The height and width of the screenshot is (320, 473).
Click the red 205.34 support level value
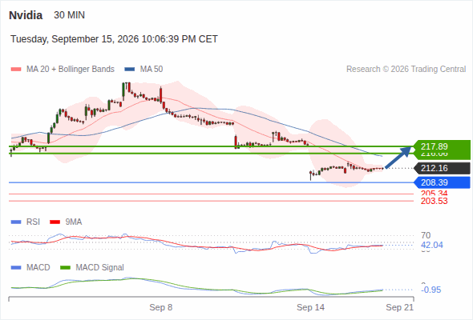[x=434, y=194]
